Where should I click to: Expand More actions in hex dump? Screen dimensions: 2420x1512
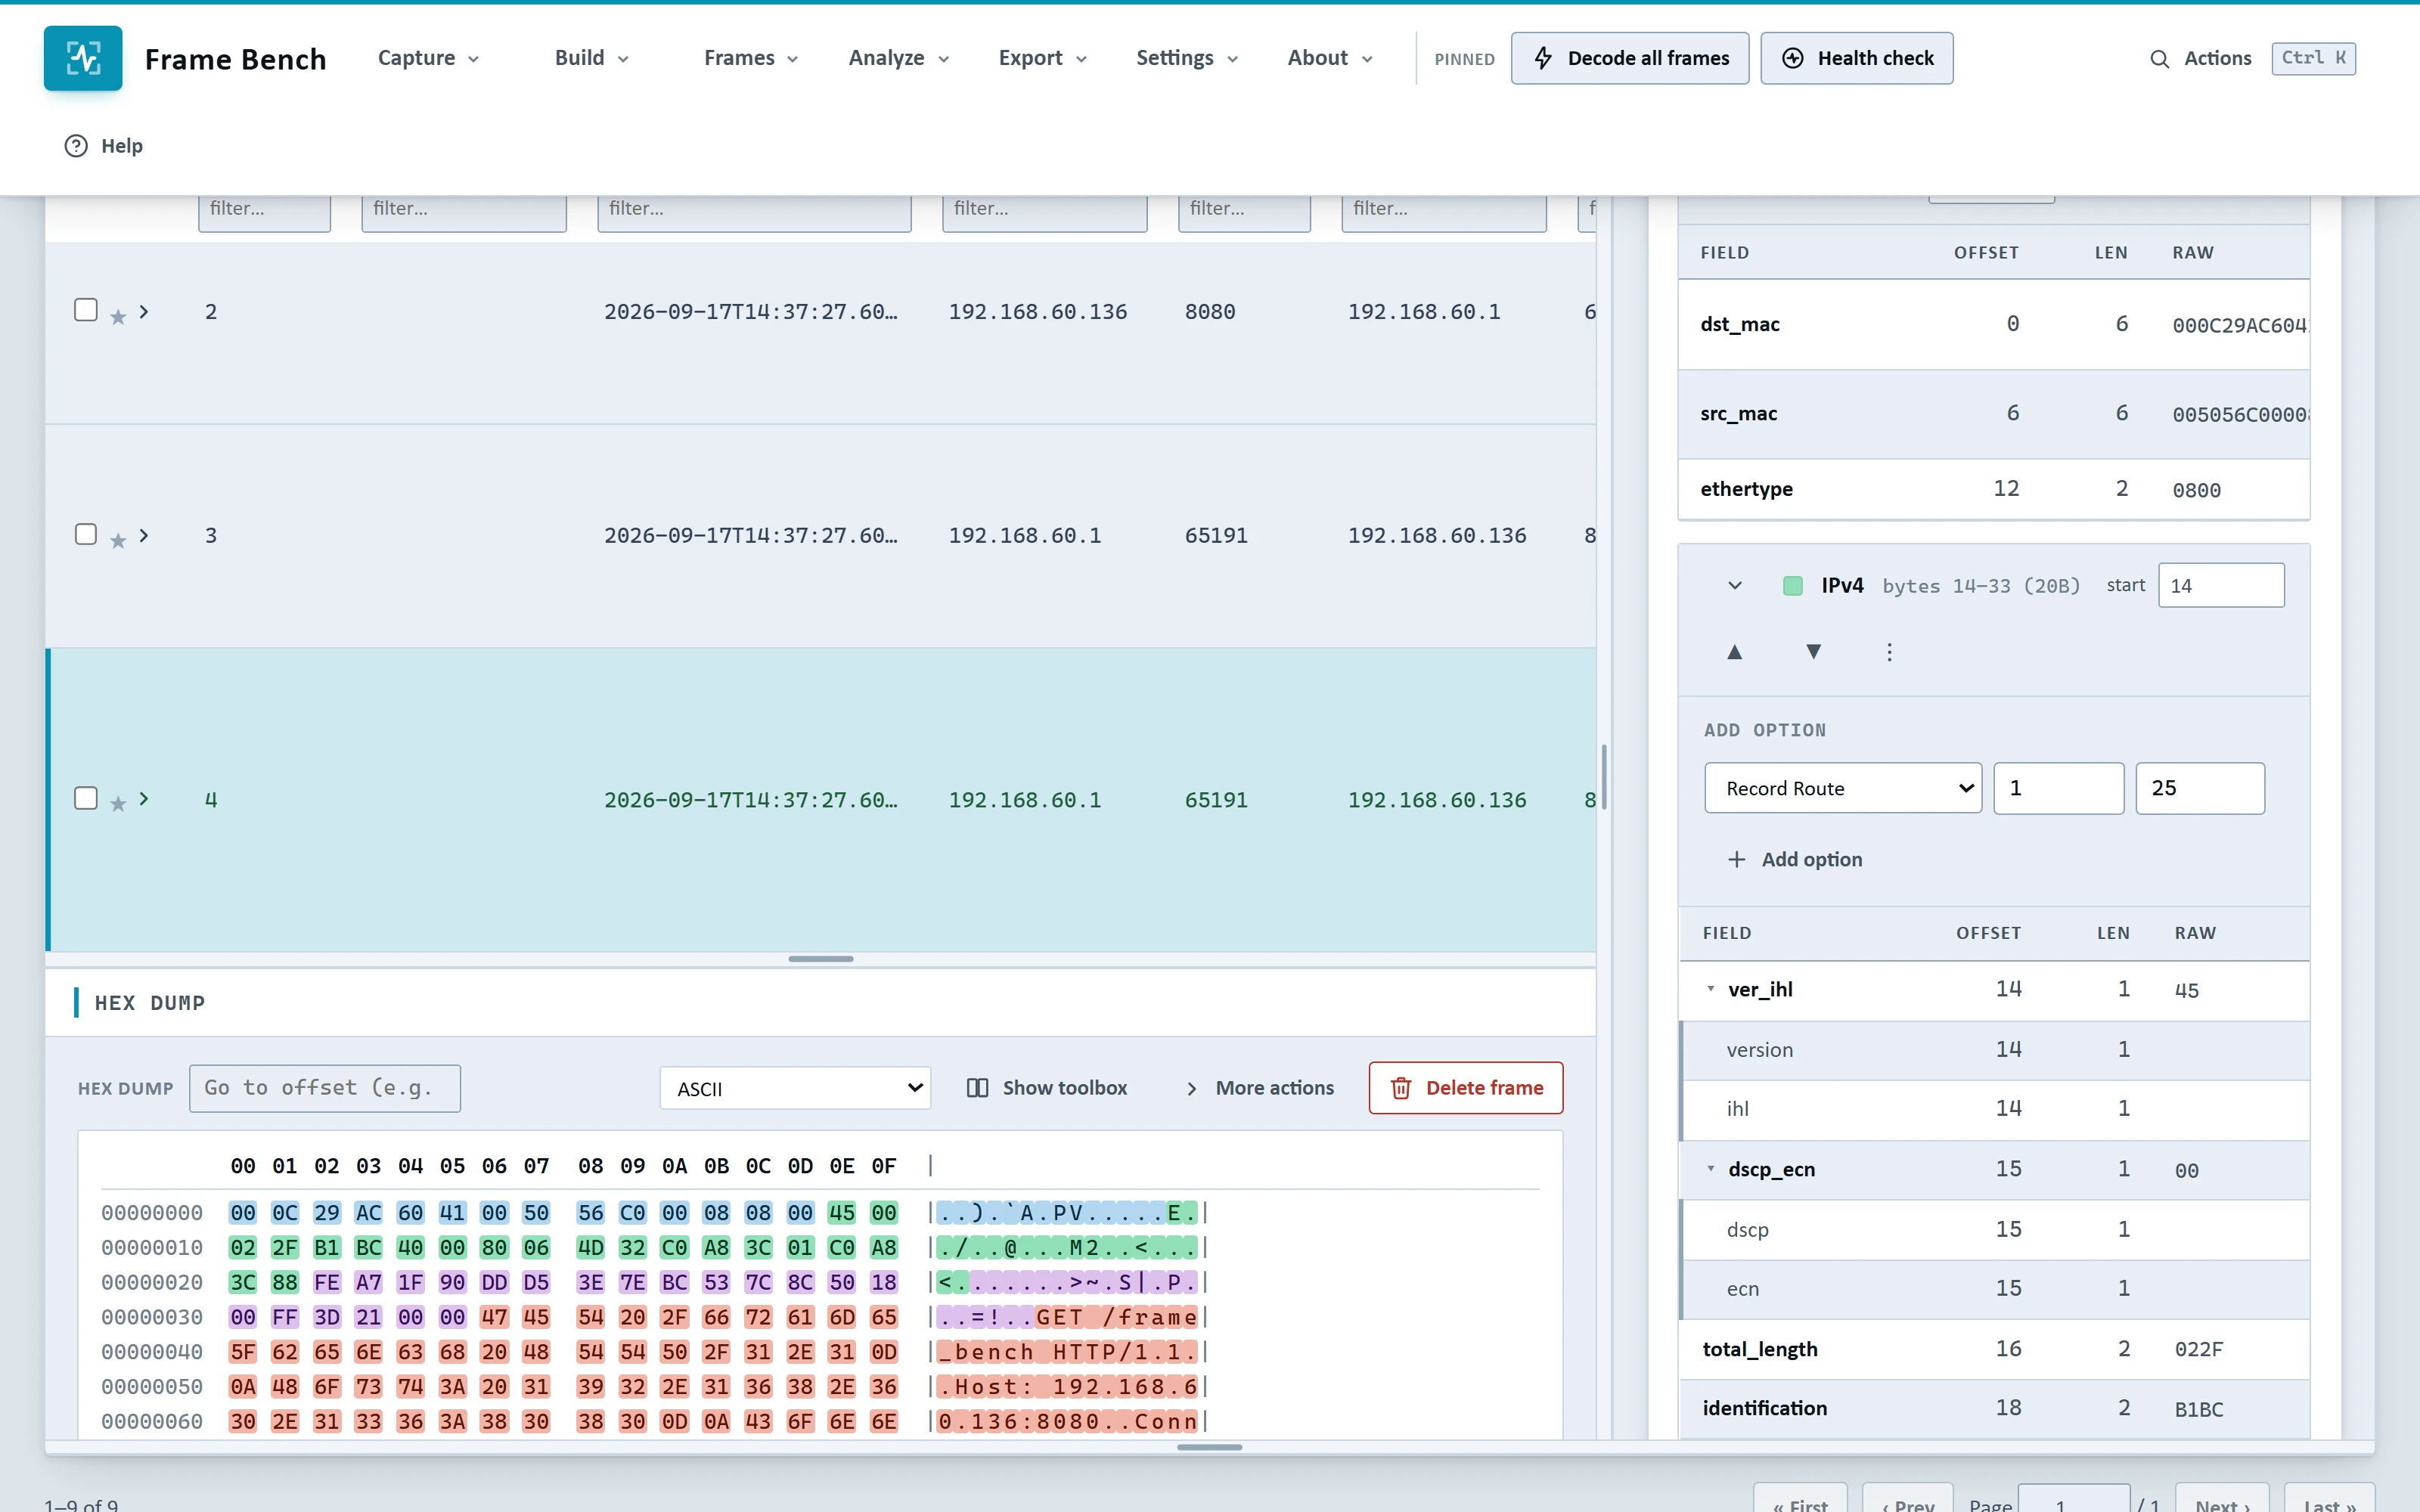pos(1260,1088)
